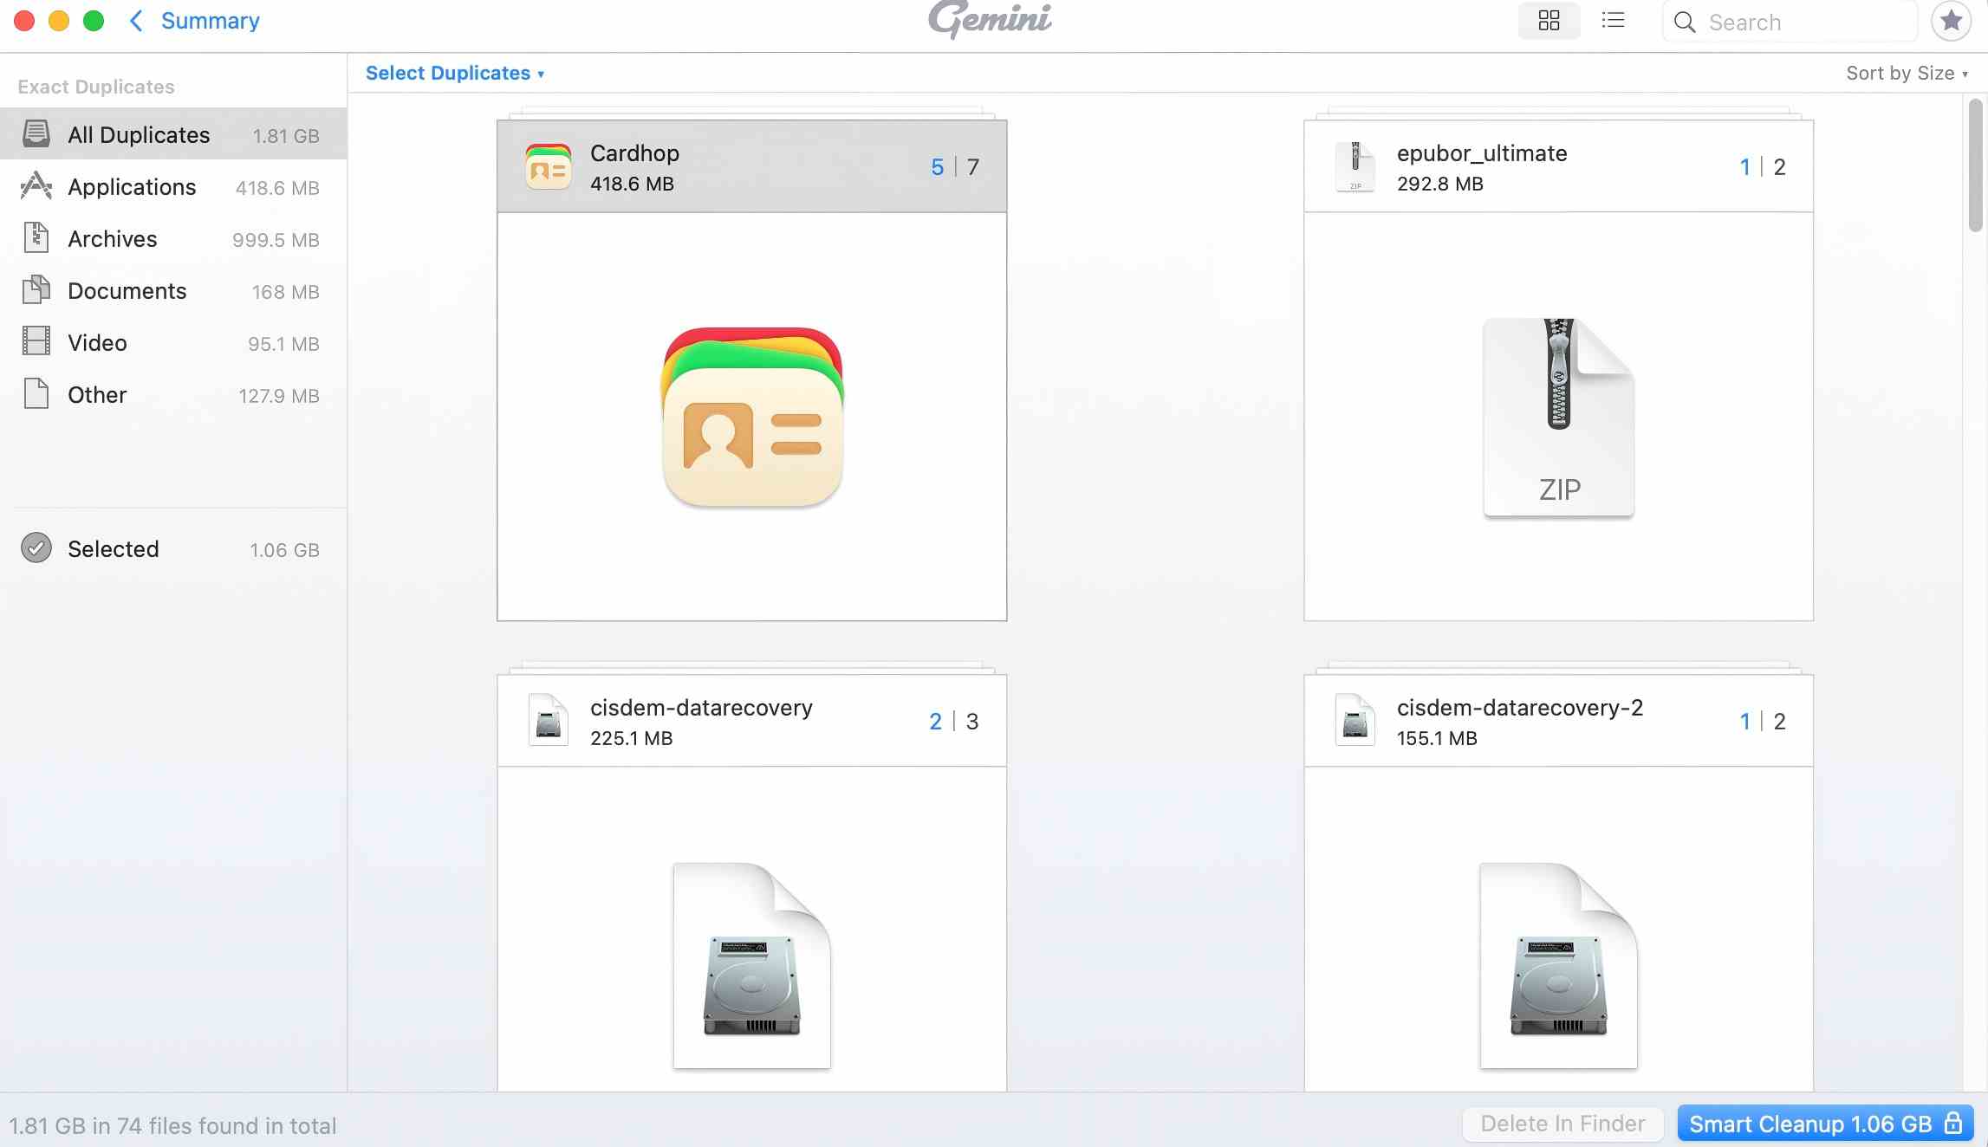Toggle Cardhop selection count 5 of 7
This screenshot has width=1988, height=1147.
pos(954,166)
